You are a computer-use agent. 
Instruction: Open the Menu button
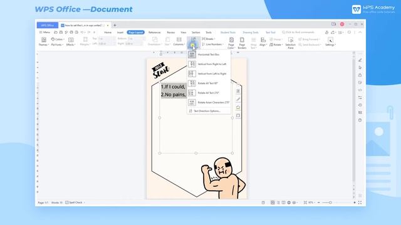44,32
